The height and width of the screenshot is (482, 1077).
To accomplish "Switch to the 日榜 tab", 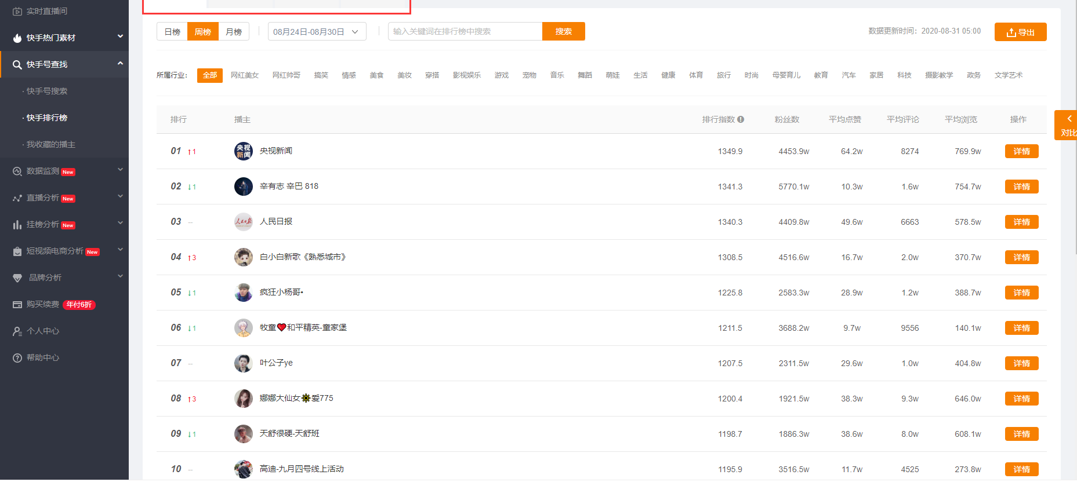I will (x=172, y=31).
